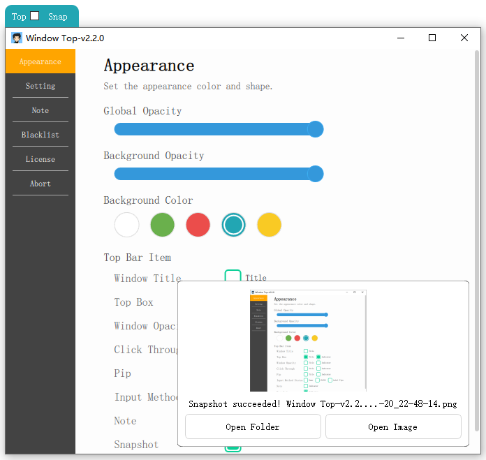The height and width of the screenshot is (460, 486).
Task: Select the Appearance sidebar tab
Action: click(40, 61)
